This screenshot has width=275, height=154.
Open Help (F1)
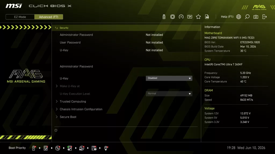point(227,17)
